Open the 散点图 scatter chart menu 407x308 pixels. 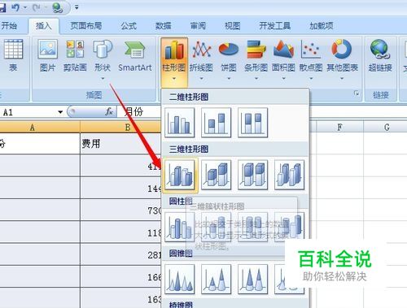click(x=311, y=59)
